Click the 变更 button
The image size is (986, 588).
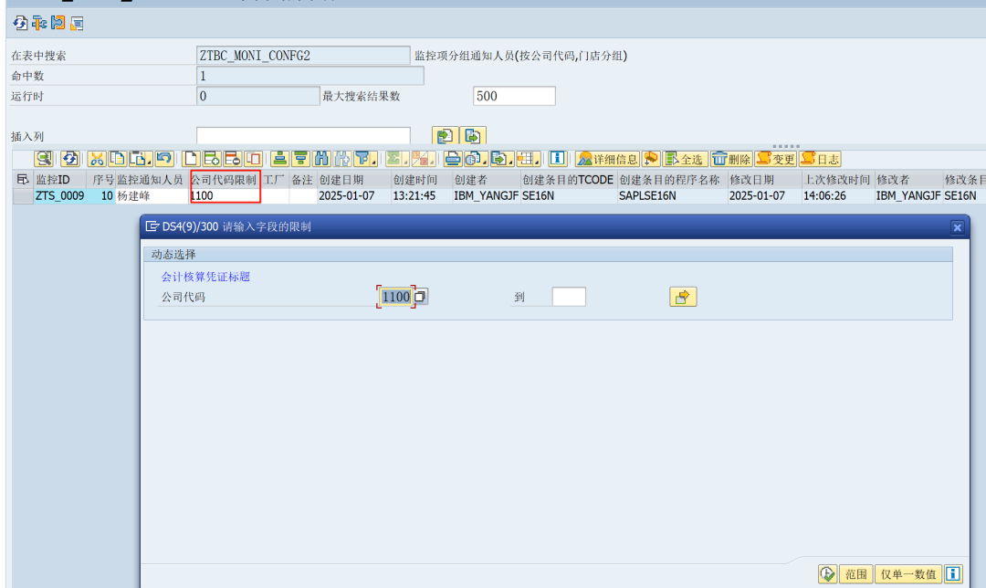click(x=776, y=159)
